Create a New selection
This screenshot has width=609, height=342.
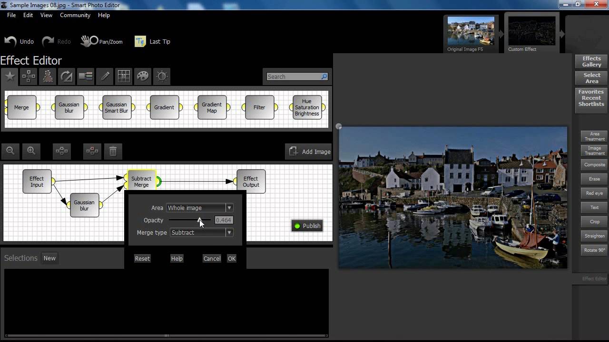[x=49, y=258]
